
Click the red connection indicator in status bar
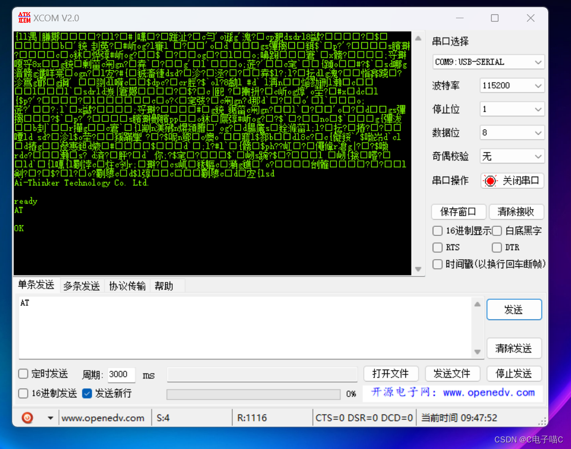[x=27, y=418]
